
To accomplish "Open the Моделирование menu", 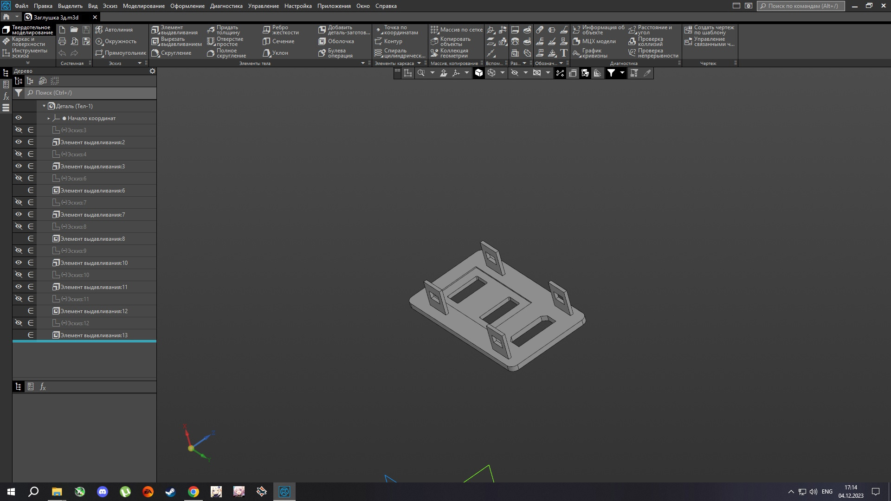I will [143, 6].
